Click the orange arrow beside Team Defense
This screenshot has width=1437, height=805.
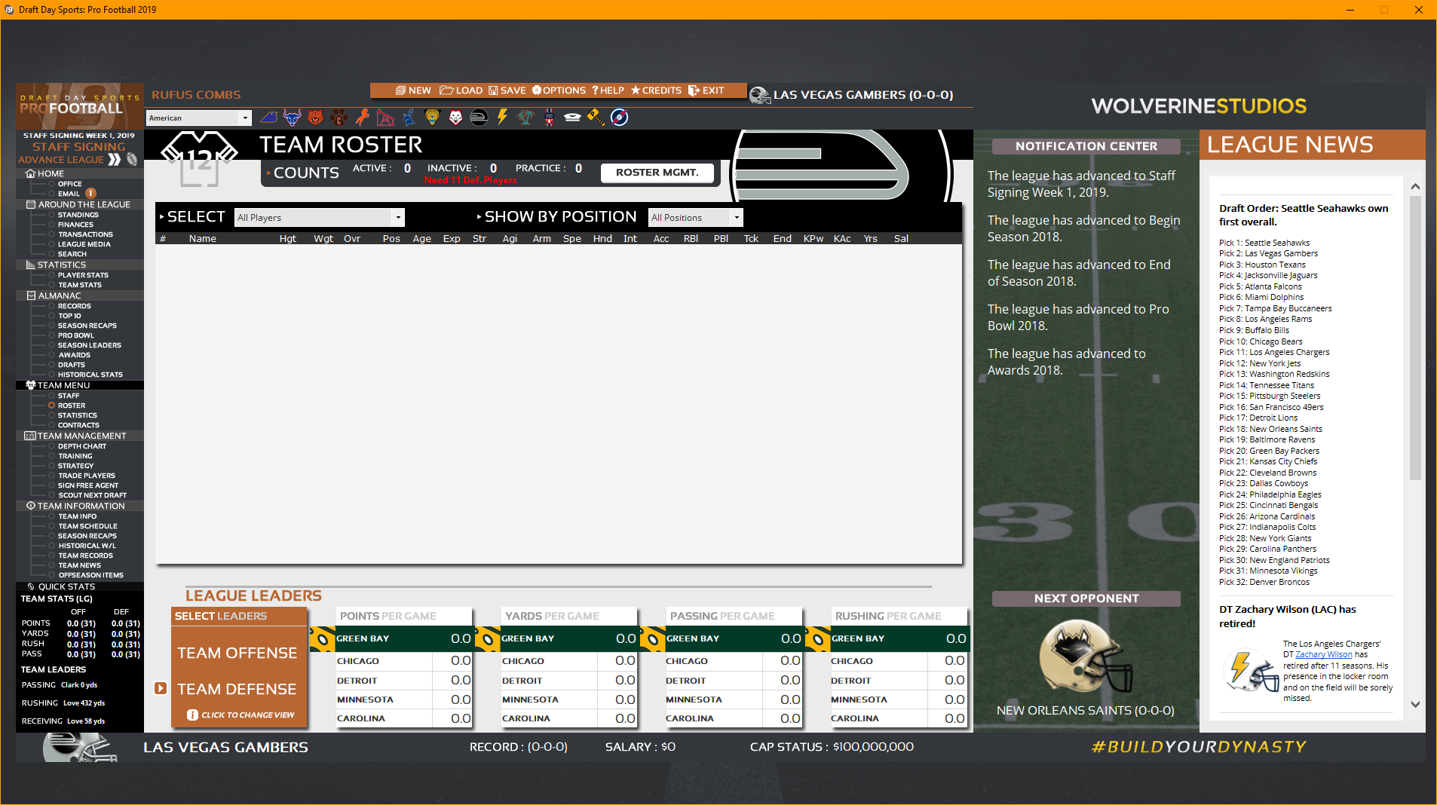[161, 688]
